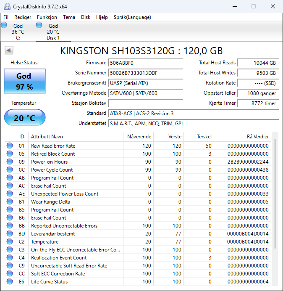The image size is (283, 291).
Task: Click raw value 2B2B9000002244
Action: [248, 162]
